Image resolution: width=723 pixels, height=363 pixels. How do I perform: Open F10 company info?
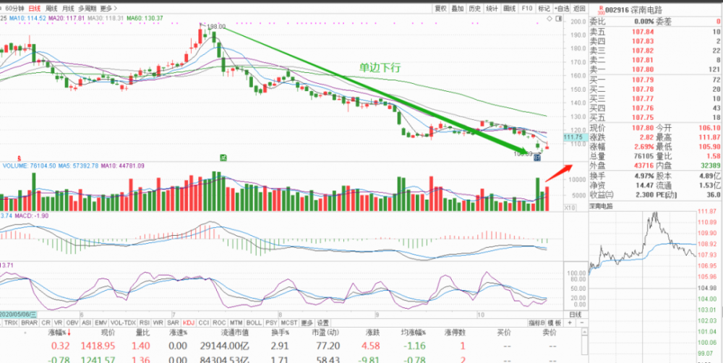pyautogui.click(x=526, y=8)
